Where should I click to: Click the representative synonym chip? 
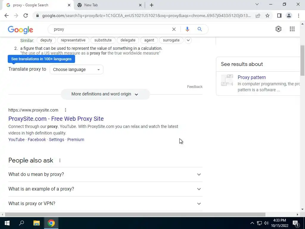(x=73, y=40)
